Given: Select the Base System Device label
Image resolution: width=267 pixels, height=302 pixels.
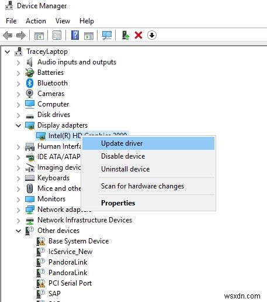Looking at the screenshot, I should tap(78, 241).
